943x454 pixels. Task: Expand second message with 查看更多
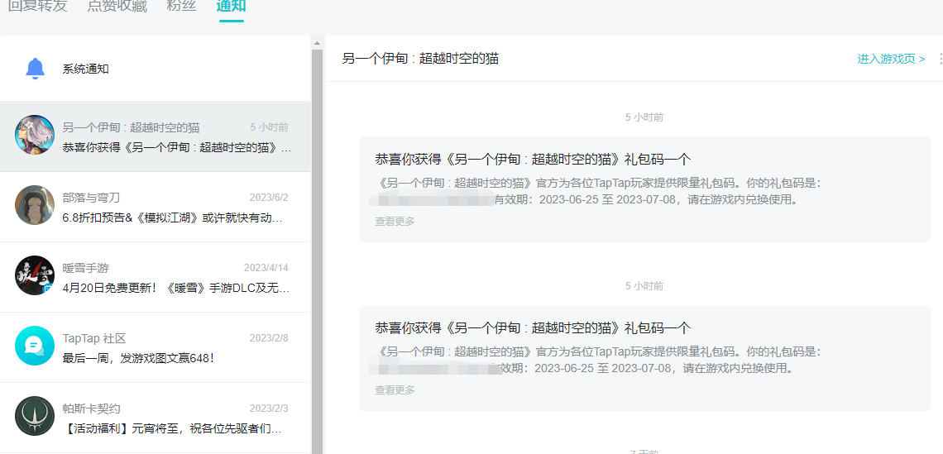[x=395, y=390]
